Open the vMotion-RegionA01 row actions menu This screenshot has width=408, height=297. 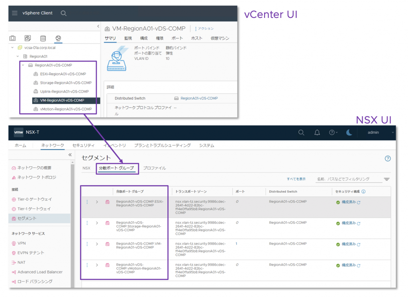click(87, 265)
